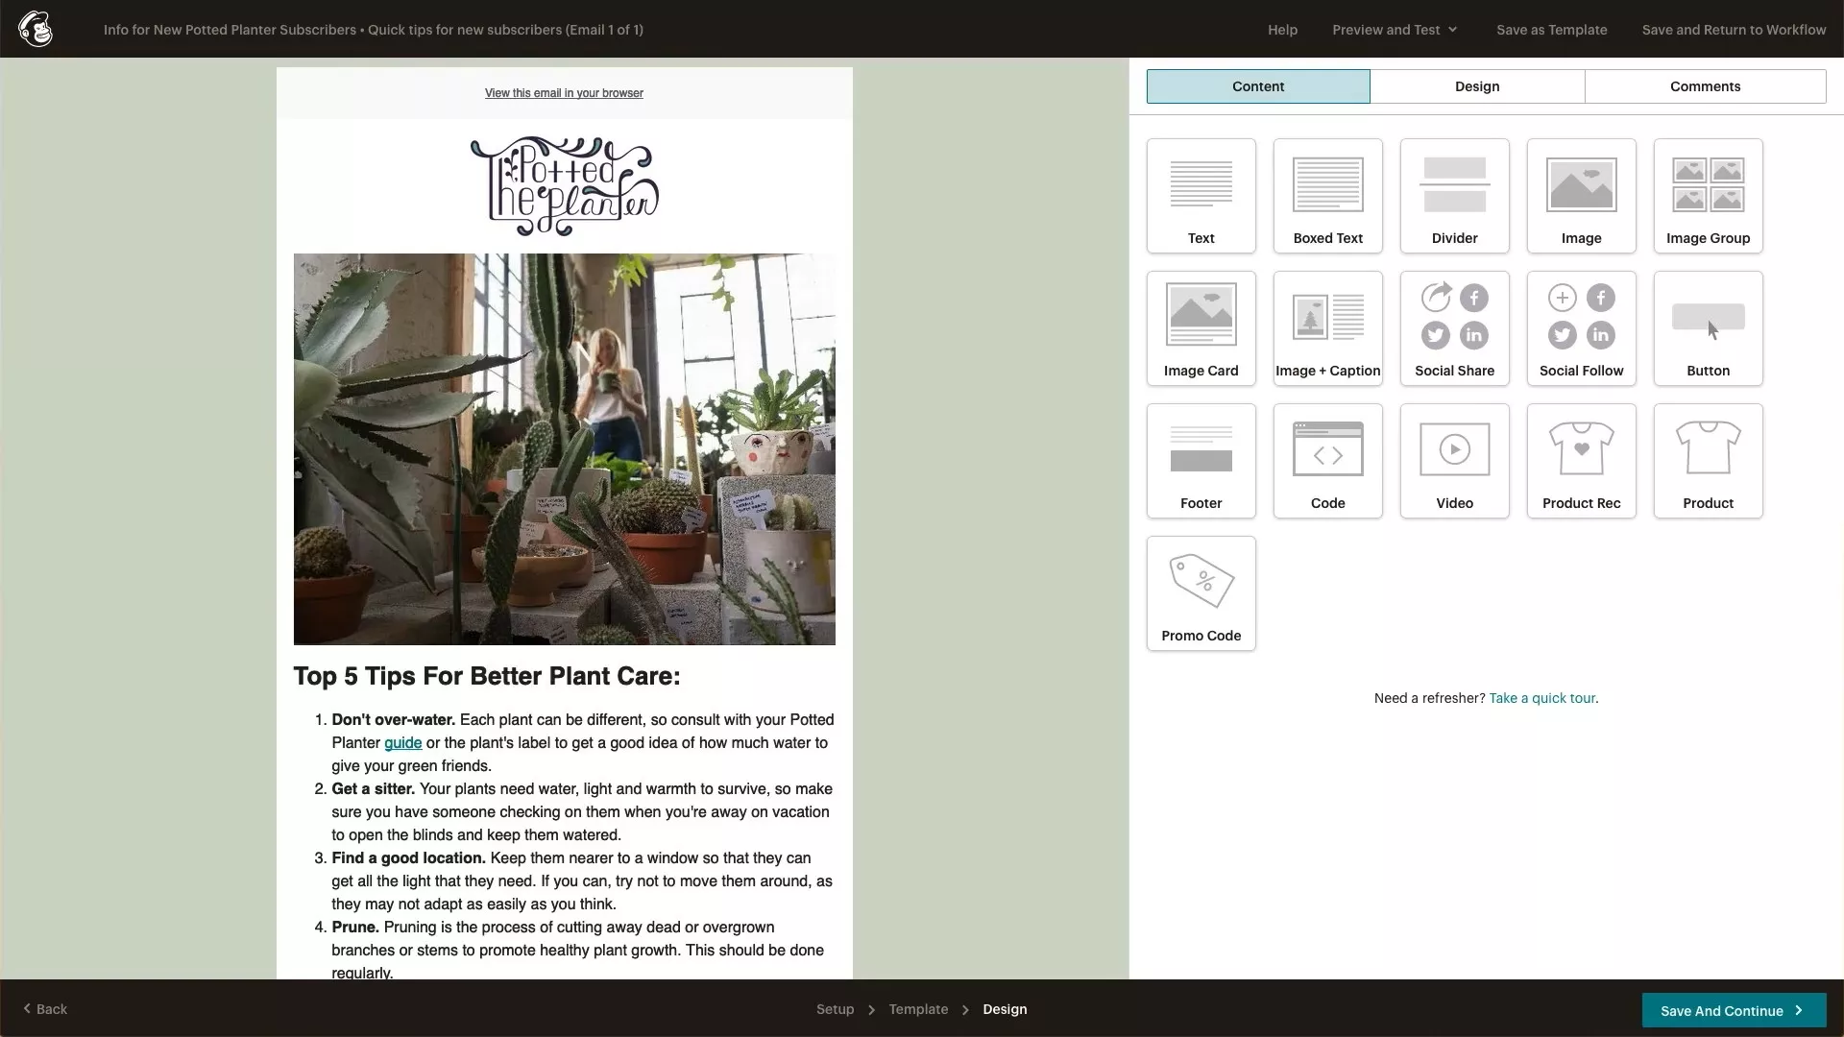
Task: Select the Code content block
Action: (x=1327, y=461)
